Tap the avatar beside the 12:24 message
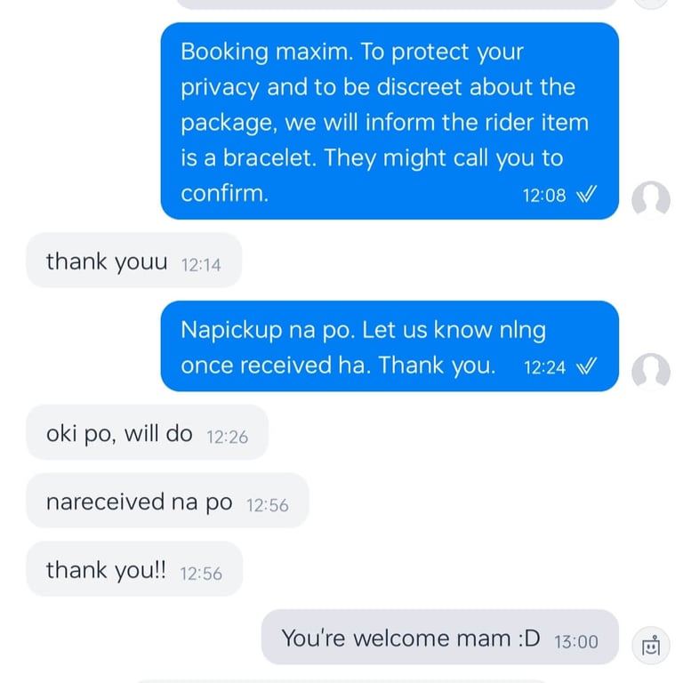The height and width of the screenshot is (683, 683). (651, 371)
